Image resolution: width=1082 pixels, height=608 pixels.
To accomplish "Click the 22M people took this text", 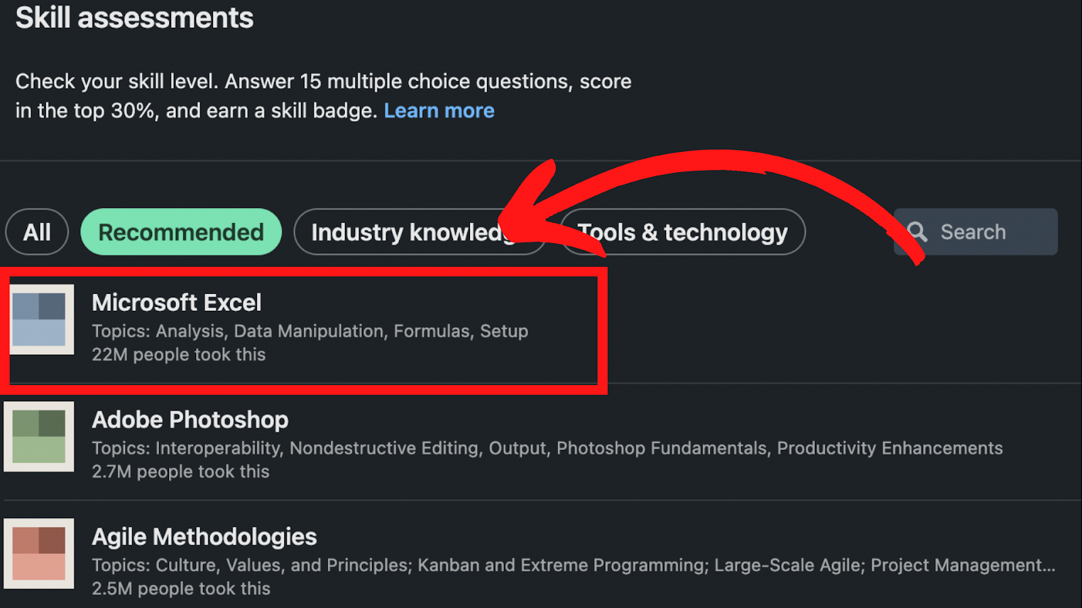I will pos(179,355).
